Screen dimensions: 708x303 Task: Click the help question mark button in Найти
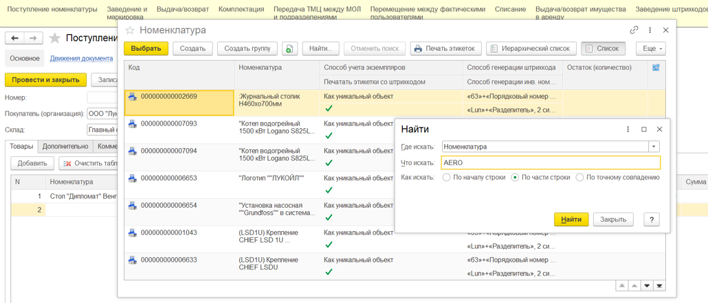point(652,219)
